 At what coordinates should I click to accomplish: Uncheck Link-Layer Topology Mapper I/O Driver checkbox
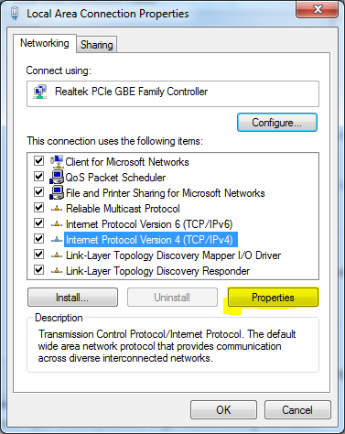[x=38, y=254]
